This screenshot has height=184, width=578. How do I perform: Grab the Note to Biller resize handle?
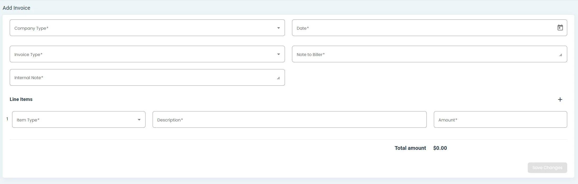tap(561, 55)
